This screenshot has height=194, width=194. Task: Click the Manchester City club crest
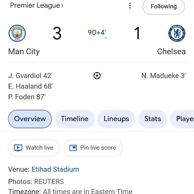(17, 33)
